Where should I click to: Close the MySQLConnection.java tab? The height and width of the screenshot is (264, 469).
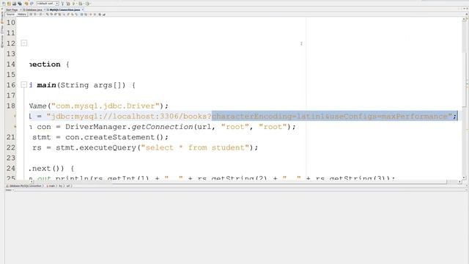[83, 10]
